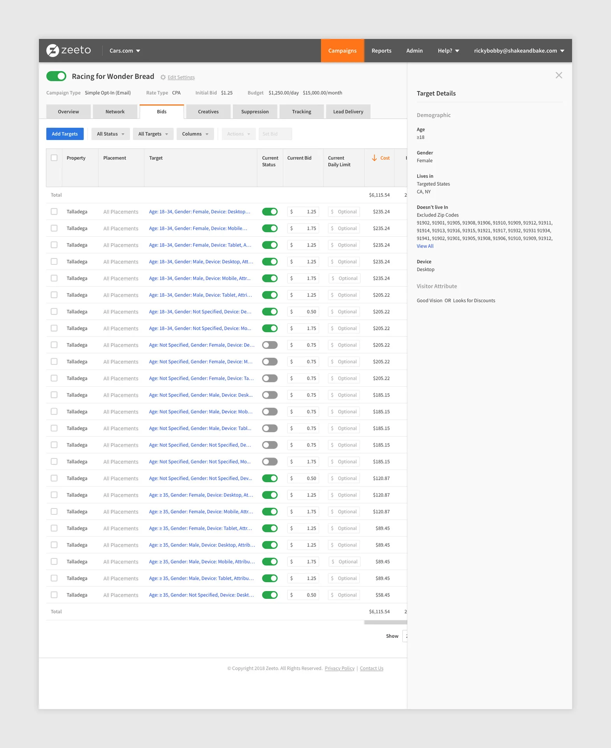Screen dimensions: 611x748
Task: Toggle status for Age ≥35 Not Specified Desktop target
Action: click(x=270, y=595)
